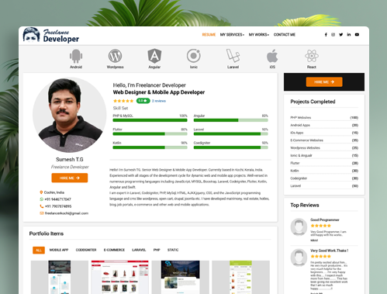Viewport: 387px width, 294px height.
Task: Expand the My Works dropdown menu
Action: (x=259, y=35)
